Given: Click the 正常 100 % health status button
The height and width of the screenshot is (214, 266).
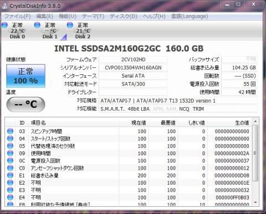Looking at the screenshot, I should point(25,76).
